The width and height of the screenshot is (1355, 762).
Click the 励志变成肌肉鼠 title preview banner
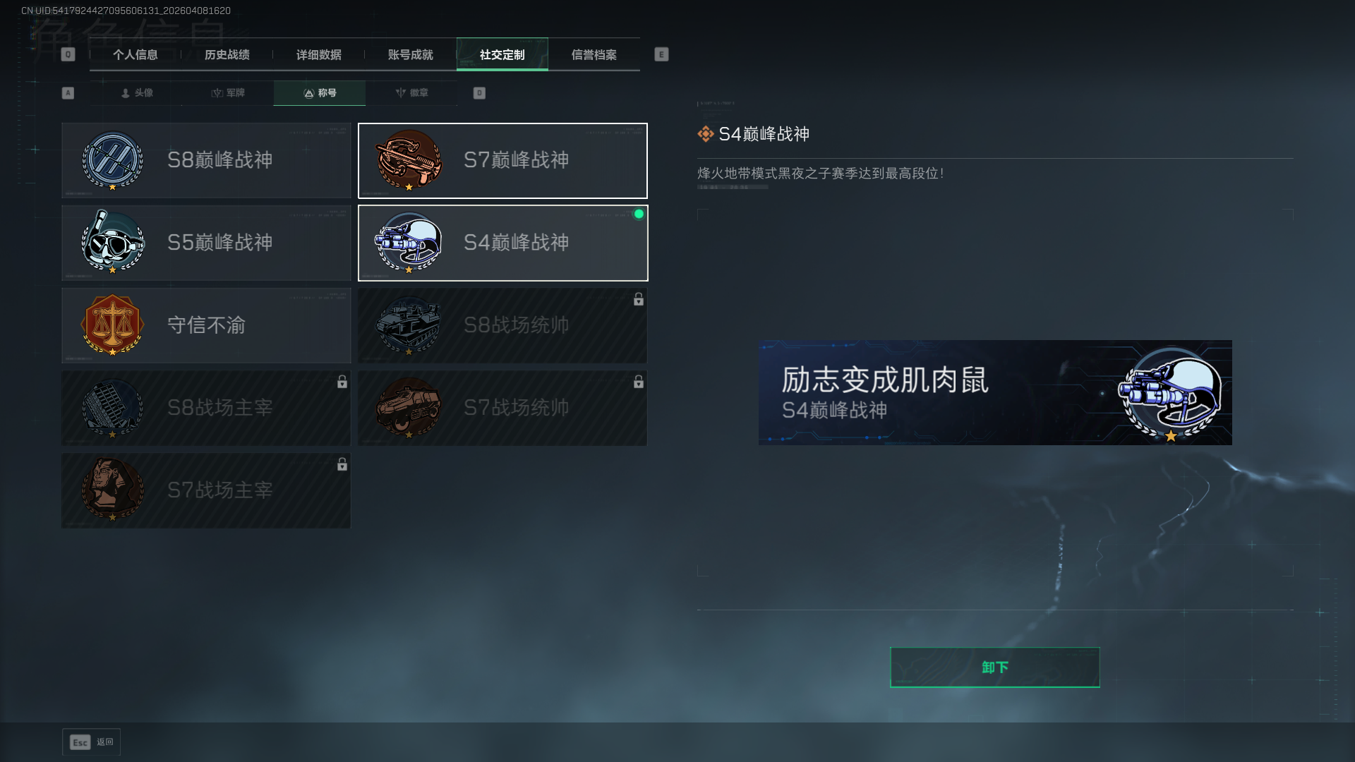995,392
